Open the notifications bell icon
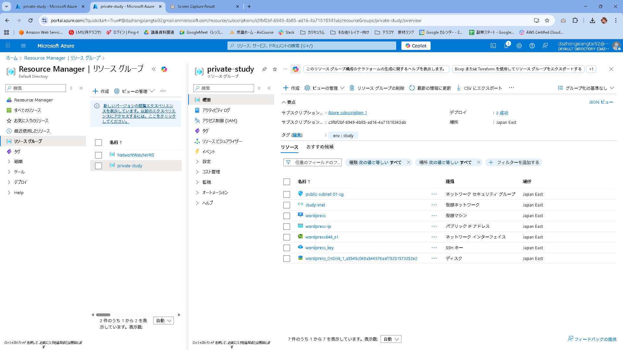Viewport: 623px width, 350px height. [506, 46]
